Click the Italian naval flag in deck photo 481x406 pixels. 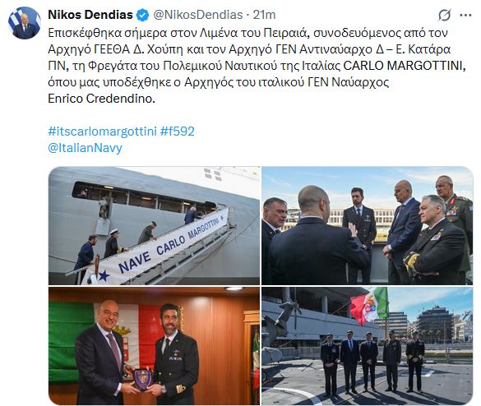pyautogui.click(x=369, y=306)
